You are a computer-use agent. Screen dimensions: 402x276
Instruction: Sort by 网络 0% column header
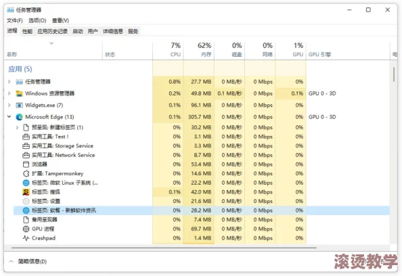point(260,50)
